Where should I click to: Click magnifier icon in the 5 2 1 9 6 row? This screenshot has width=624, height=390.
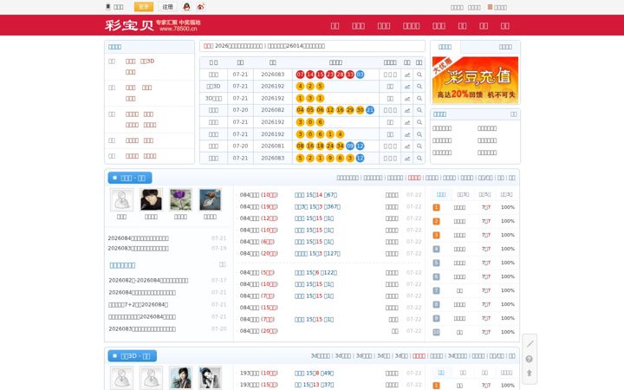coord(419,158)
